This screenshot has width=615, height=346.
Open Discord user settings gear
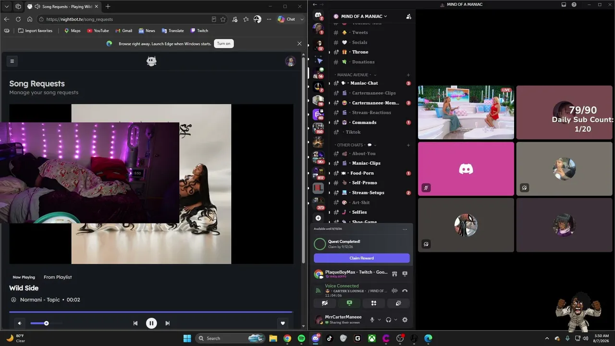click(405, 320)
